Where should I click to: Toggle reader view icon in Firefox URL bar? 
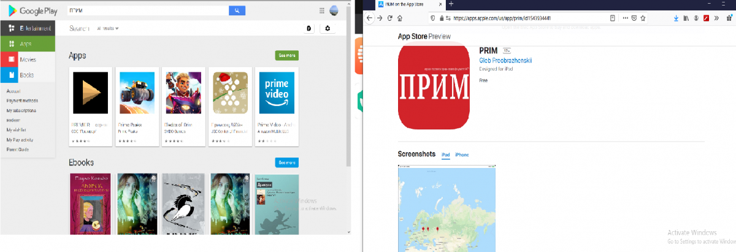612,18
